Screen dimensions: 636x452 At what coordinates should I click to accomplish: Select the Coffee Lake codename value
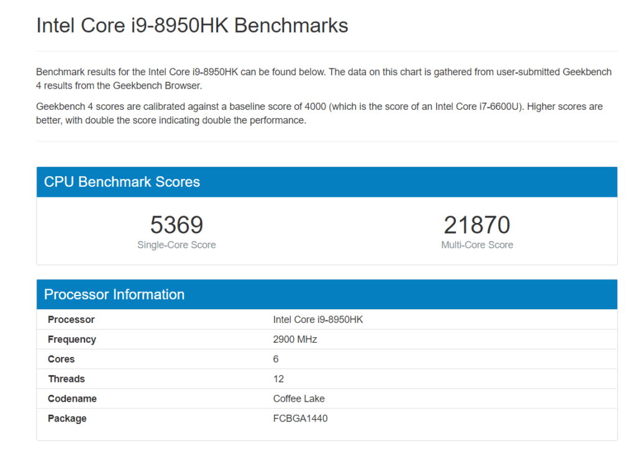tap(299, 399)
